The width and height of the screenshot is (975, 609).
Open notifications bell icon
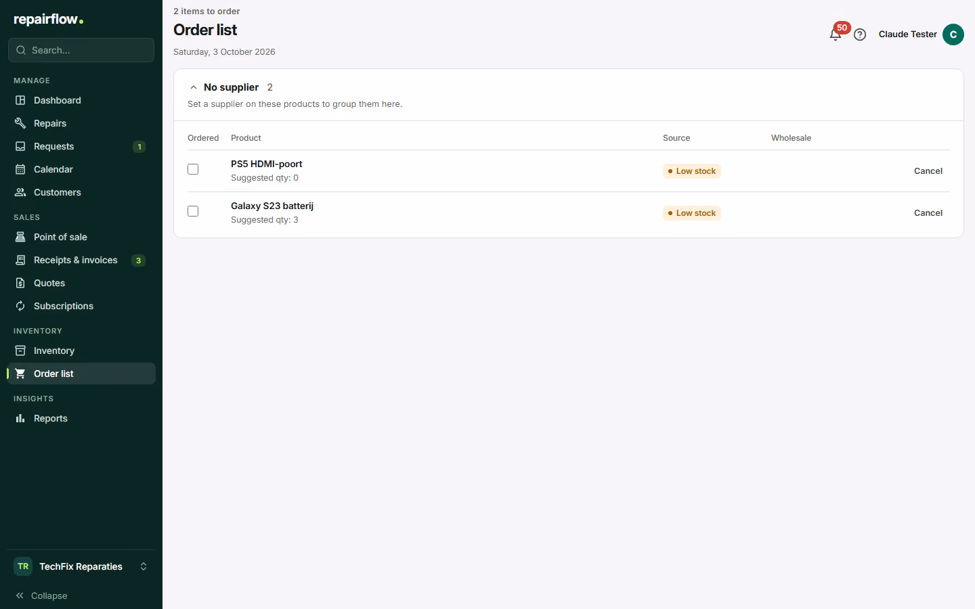pos(835,35)
